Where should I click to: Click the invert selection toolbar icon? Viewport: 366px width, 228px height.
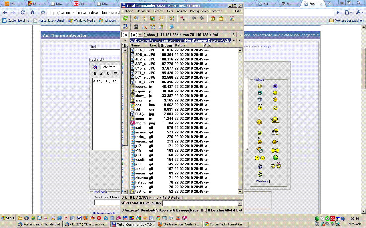172,18
